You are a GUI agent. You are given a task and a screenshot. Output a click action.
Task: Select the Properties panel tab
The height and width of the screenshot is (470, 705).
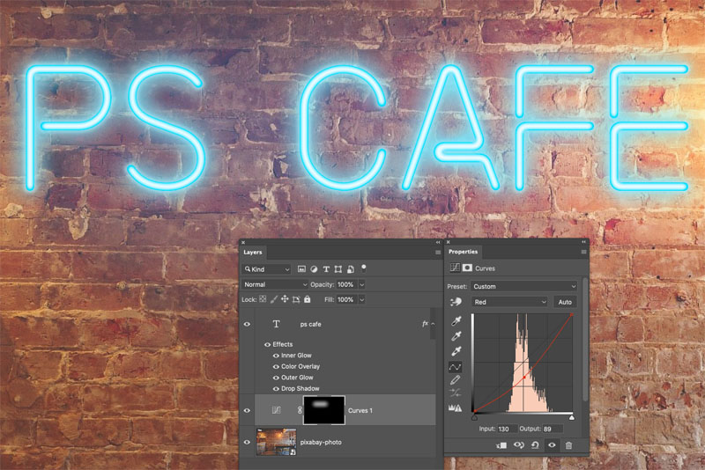[x=463, y=252]
